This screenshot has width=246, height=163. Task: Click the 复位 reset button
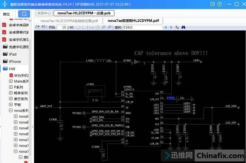click(6, 14)
